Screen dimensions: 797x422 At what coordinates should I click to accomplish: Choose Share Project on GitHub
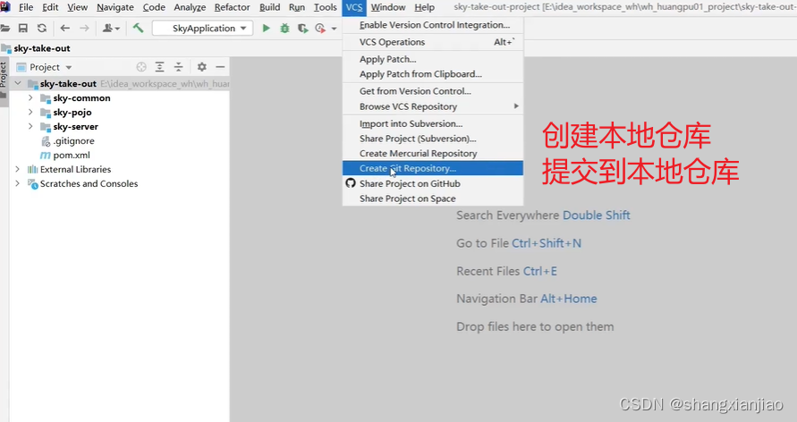[433, 183]
